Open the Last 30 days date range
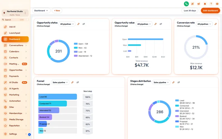This screenshot has width=222, height=139. (x=190, y=11)
